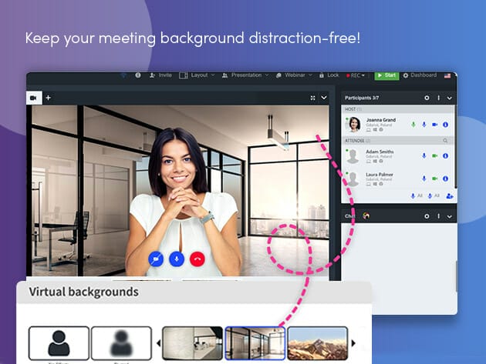Screen dimensions: 486x364
Task: Open the Dashboard link
Action: pyautogui.click(x=420, y=75)
